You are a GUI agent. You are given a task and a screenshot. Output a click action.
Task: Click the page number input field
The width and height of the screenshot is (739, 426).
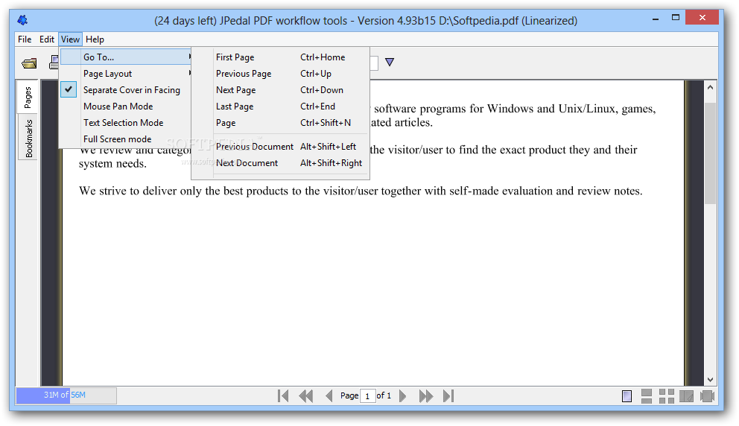pos(367,396)
